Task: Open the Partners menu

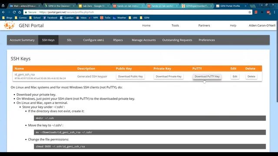Action: (204, 26)
